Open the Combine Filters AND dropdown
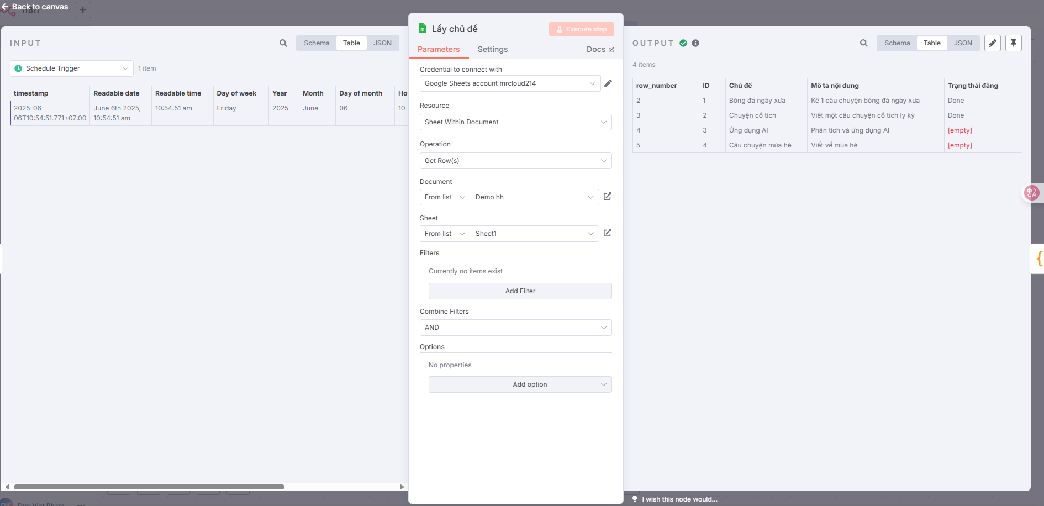The height and width of the screenshot is (506, 1044). (515, 328)
